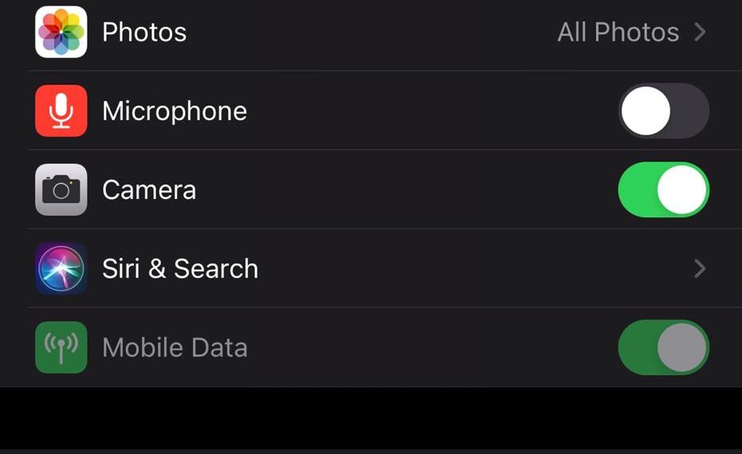
Task: Tap the red Microphone icon
Action: tap(61, 111)
